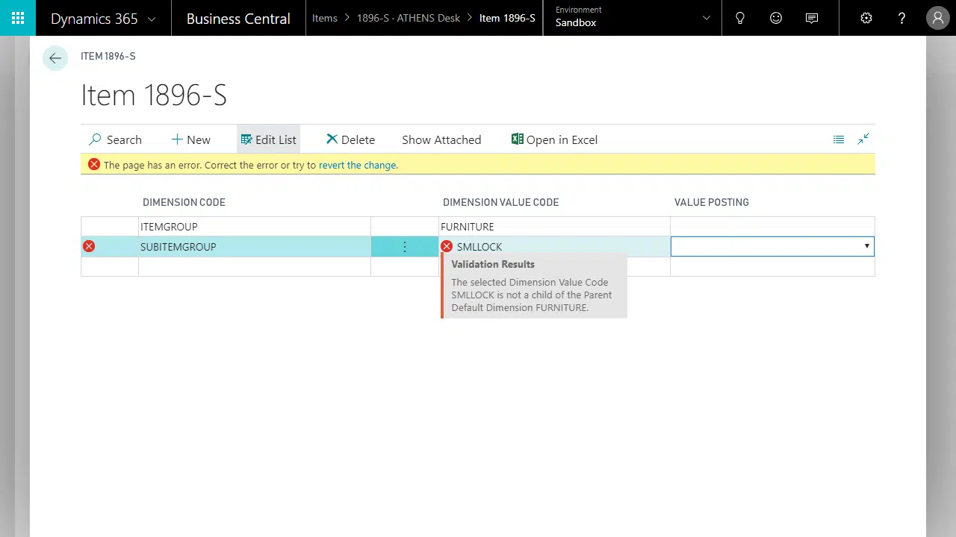Expand the Value Posting dropdown
The image size is (956, 537).
(x=866, y=246)
